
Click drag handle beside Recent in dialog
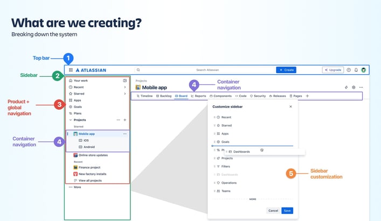tap(214, 117)
